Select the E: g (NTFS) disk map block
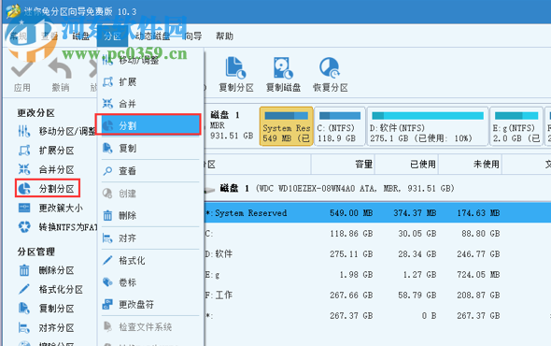The width and height of the screenshot is (551, 346). pos(516,126)
